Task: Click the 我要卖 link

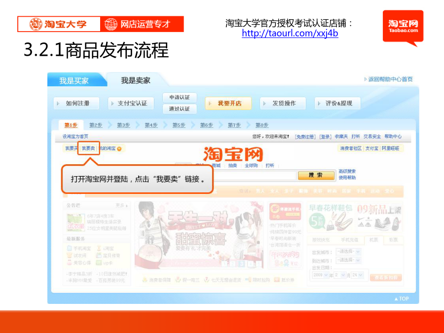Action: 88,148
